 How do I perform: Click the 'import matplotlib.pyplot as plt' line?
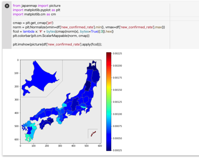click(36, 10)
